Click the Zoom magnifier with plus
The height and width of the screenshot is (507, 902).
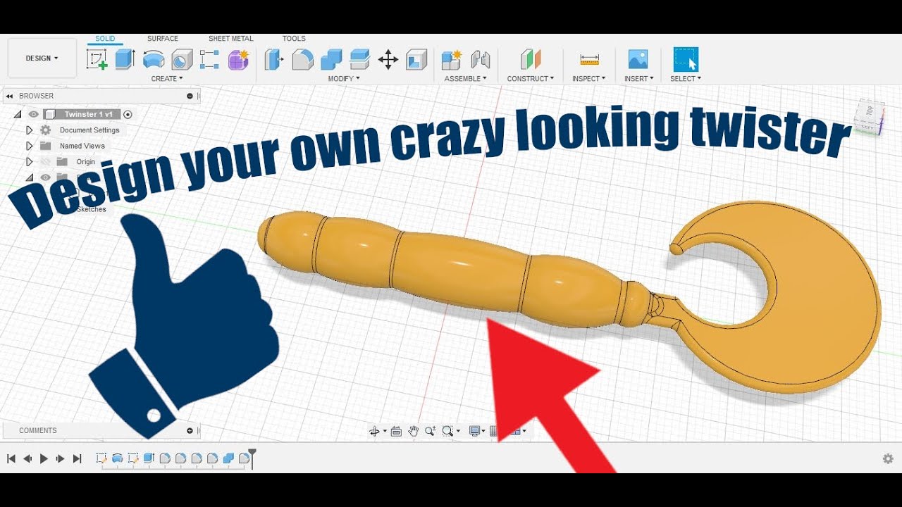(x=430, y=431)
